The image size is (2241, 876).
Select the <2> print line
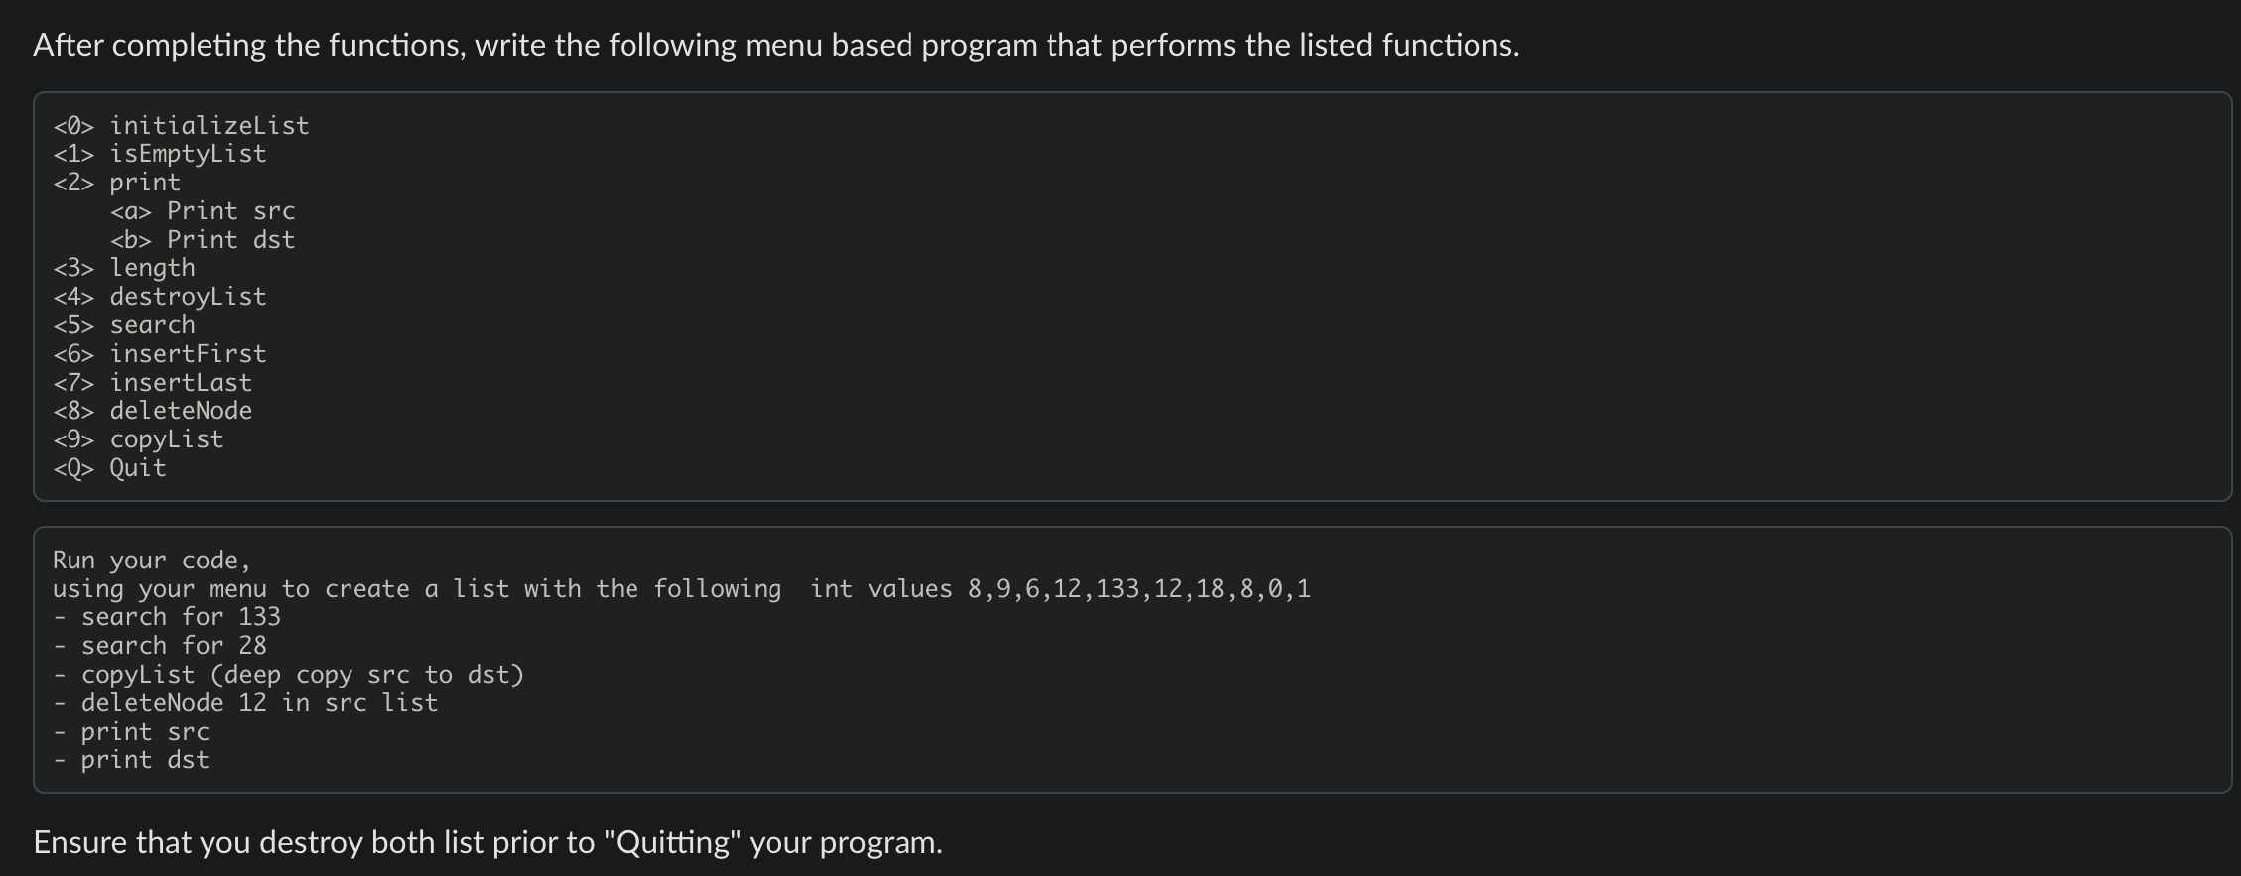coord(117,183)
